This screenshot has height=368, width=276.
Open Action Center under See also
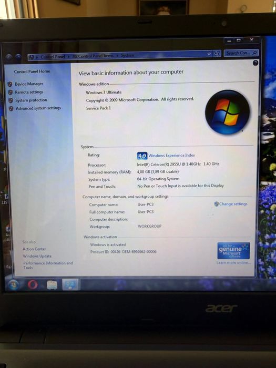34,249
